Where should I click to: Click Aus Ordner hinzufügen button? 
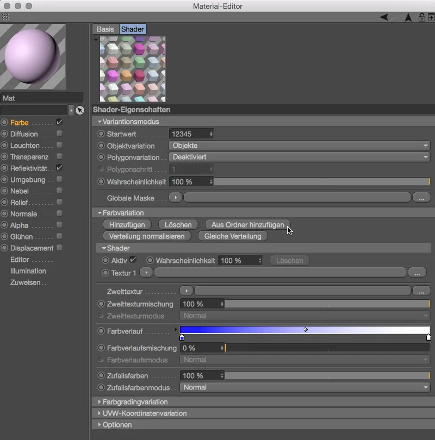[x=247, y=225]
